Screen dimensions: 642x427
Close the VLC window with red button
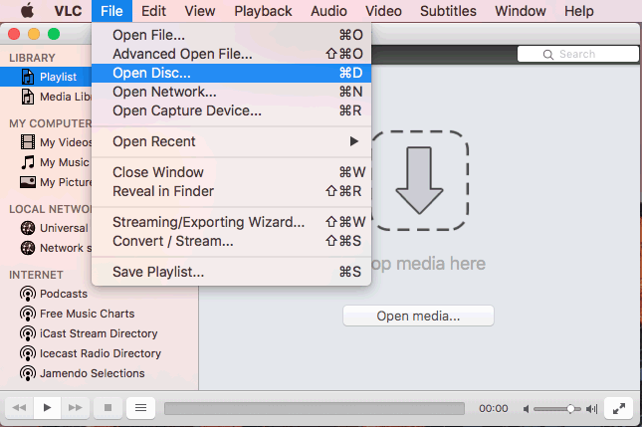point(14,34)
